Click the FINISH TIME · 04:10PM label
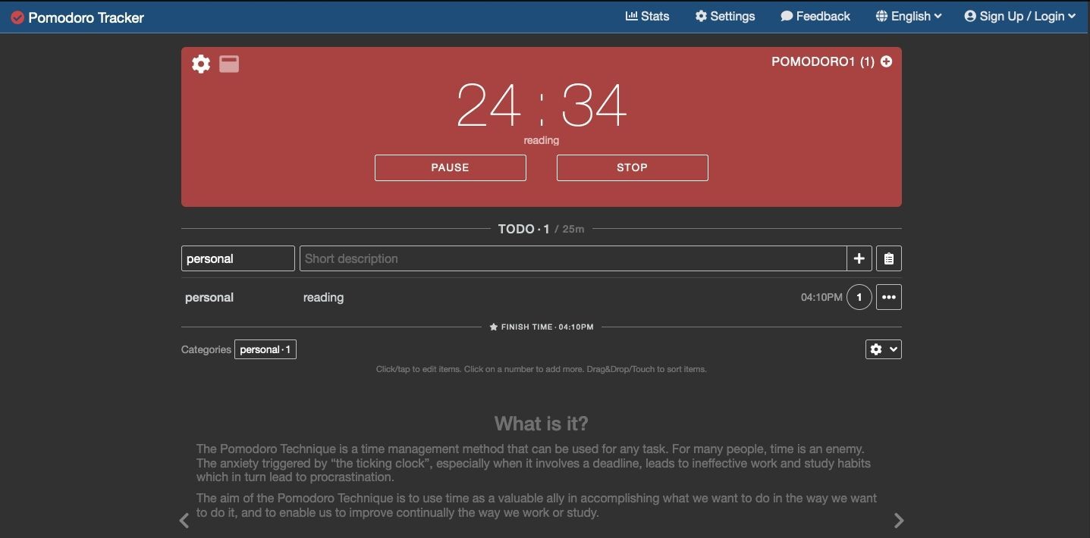 (x=542, y=327)
